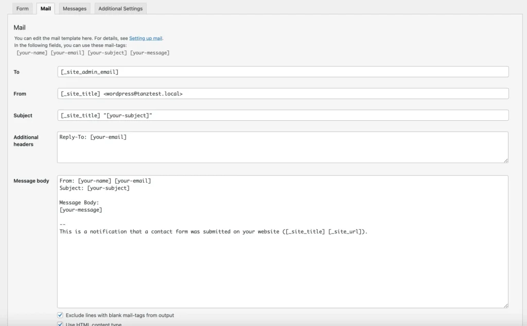The image size is (527, 326).
Task: Click the 'Mail' section heading
Action: 20,28
